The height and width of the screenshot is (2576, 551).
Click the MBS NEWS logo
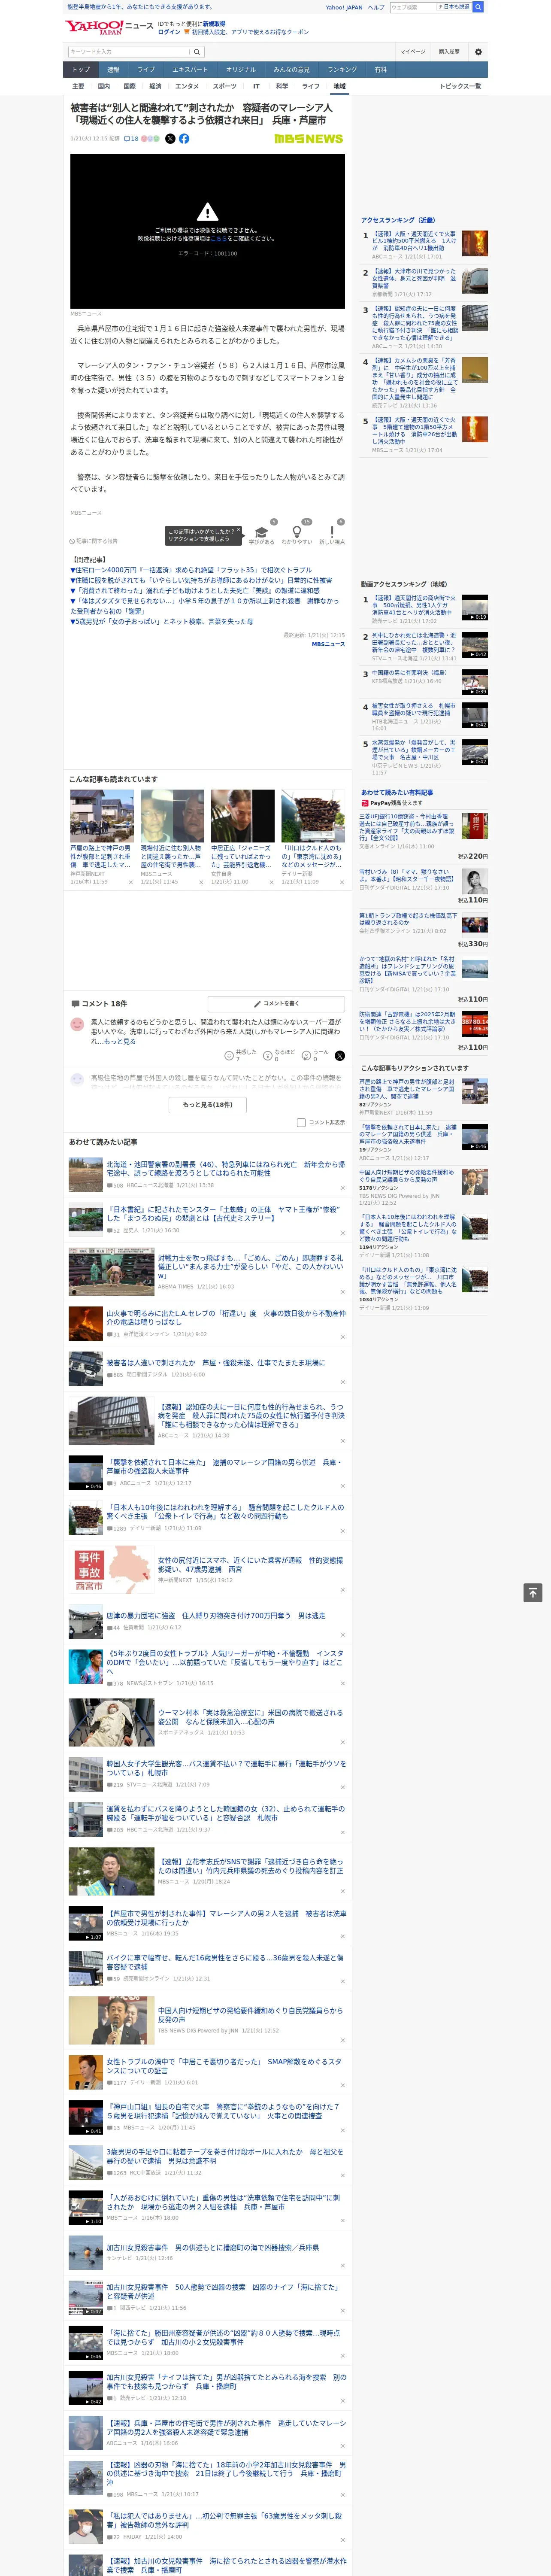308,139
